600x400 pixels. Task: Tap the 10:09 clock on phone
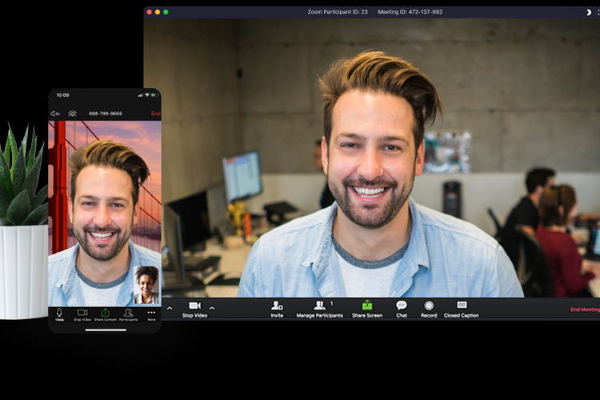62,95
